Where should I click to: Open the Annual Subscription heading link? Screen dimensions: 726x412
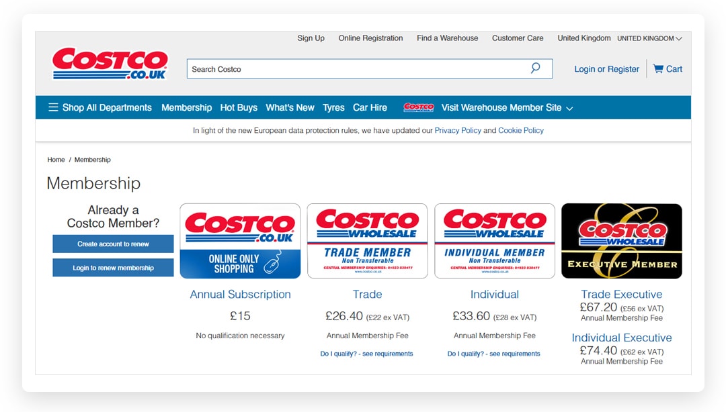coord(240,294)
